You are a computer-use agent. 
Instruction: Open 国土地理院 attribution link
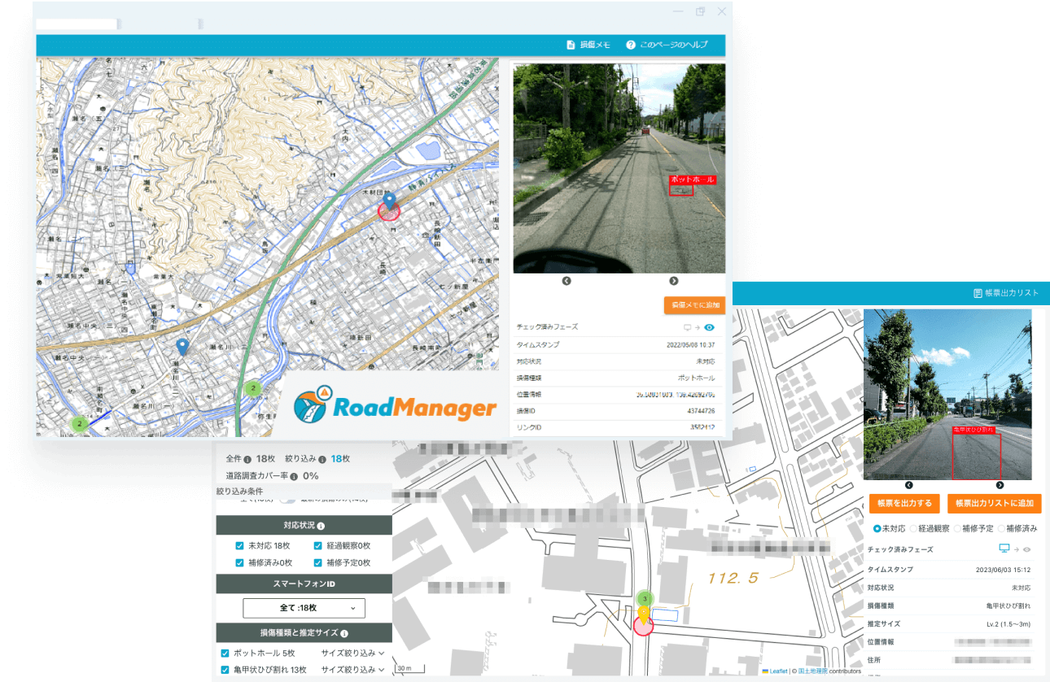pyautogui.click(x=812, y=671)
